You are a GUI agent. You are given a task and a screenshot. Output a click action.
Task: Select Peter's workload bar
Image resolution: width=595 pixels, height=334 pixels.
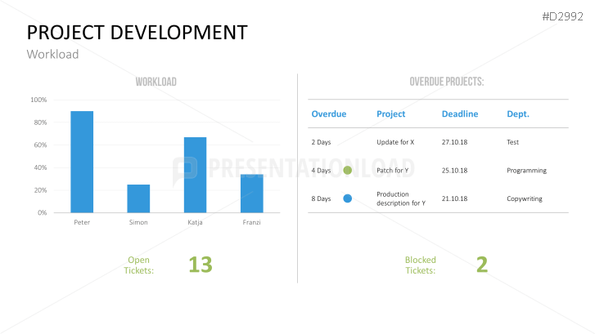tap(82, 162)
